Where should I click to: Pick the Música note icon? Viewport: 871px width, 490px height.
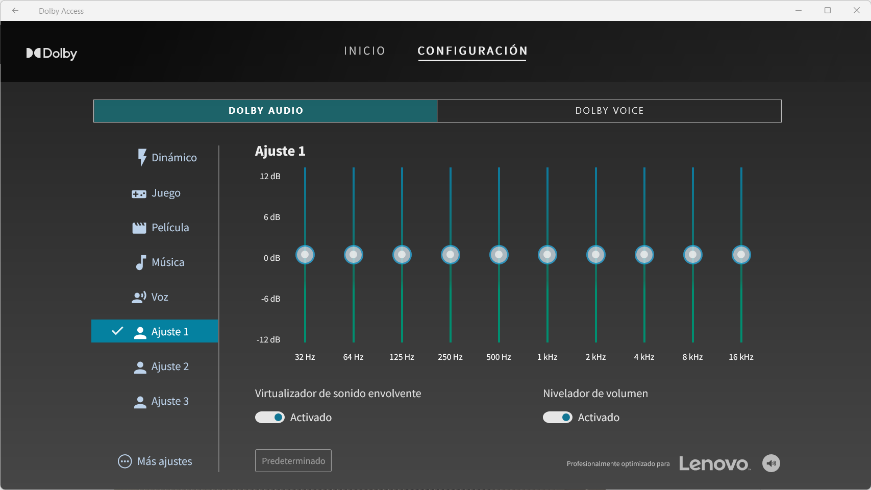[x=141, y=262]
